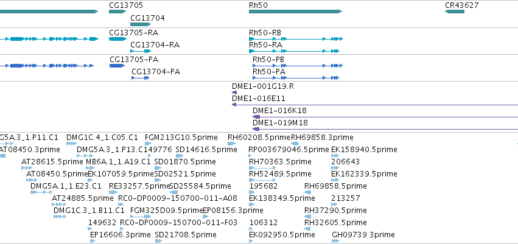Image resolution: width=518 pixels, height=244 pixels.
Task: Select the RH69858.3prime EST glyph
Action: [x=295, y=144]
